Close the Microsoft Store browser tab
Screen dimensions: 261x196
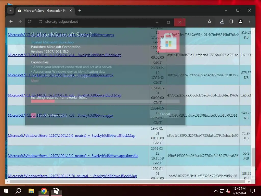[71, 10]
